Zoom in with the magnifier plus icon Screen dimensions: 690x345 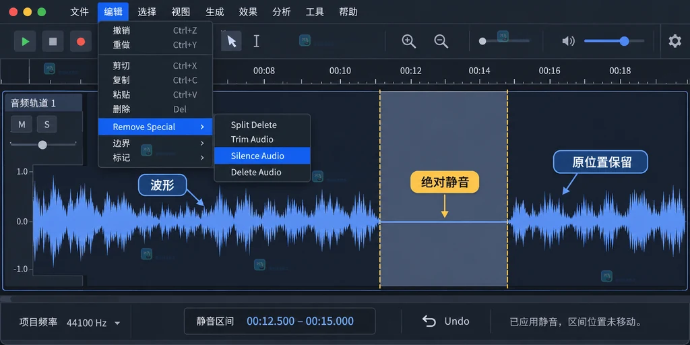coord(409,41)
